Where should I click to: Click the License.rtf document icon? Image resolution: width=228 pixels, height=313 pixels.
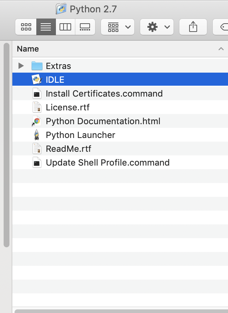[x=37, y=107]
